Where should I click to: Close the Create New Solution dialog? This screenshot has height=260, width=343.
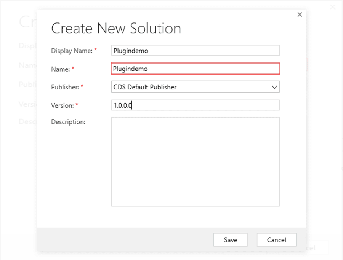(x=300, y=14)
